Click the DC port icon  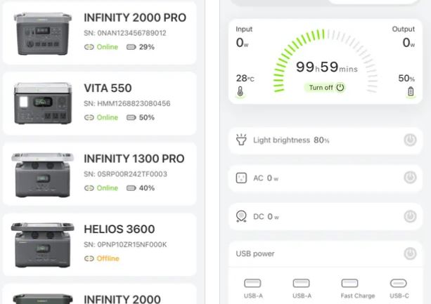click(241, 216)
